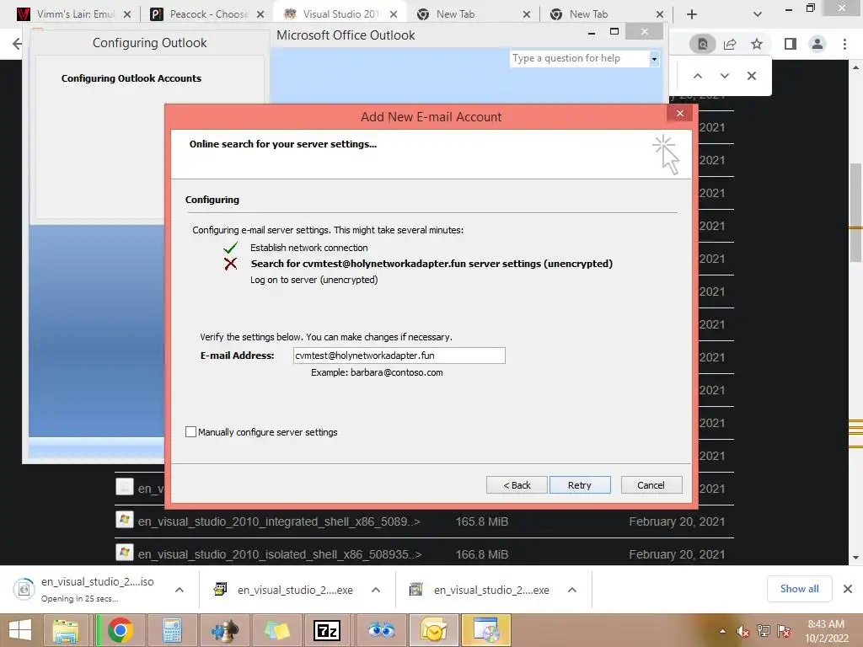The width and height of the screenshot is (863, 647).
Task: Open File Explorer from the taskbar
Action: click(66, 630)
